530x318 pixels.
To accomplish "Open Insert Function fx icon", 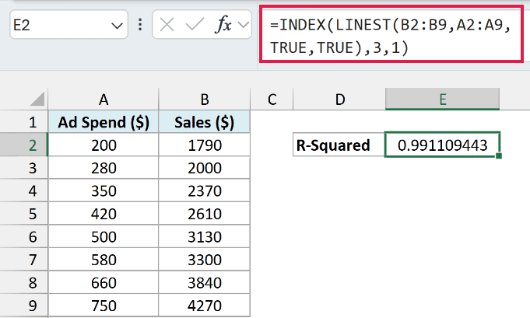I will [223, 25].
